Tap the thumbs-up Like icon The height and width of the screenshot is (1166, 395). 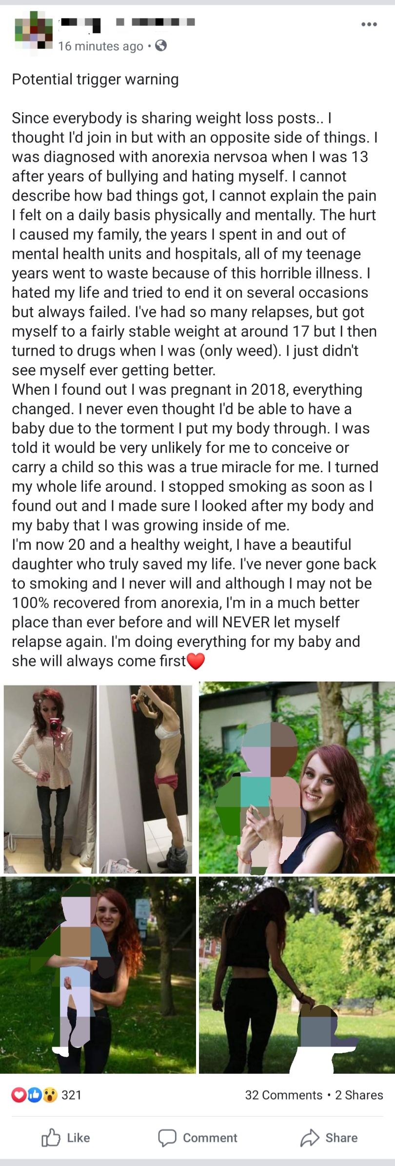[x=51, y=1138]
